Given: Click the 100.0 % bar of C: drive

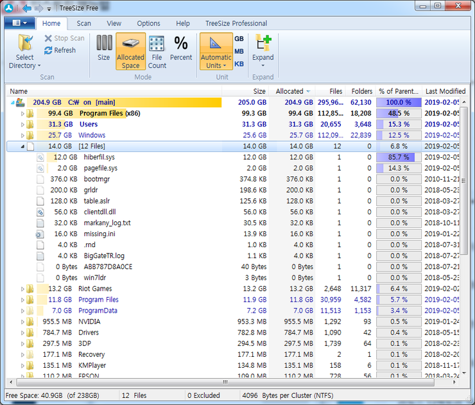Looking at the screenshot, I should [399, 103].
